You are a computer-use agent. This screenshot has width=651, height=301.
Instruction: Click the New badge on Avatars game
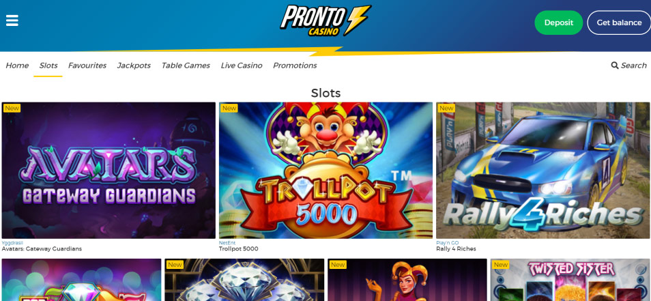[12, 108]
